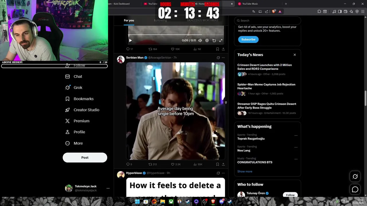Follow Tolunay Ören

coord(290,195)
